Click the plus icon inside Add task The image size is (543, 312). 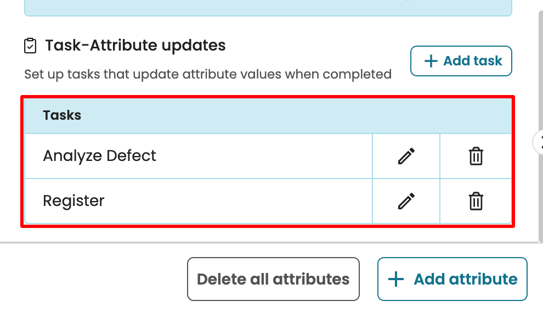tap(431, 61)
